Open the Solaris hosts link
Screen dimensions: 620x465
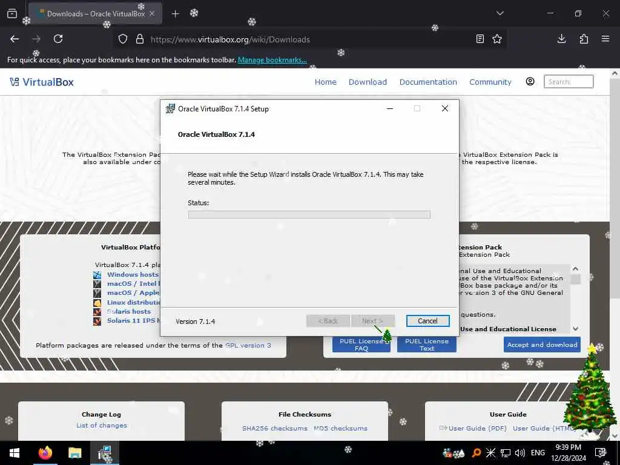(128, 311)
